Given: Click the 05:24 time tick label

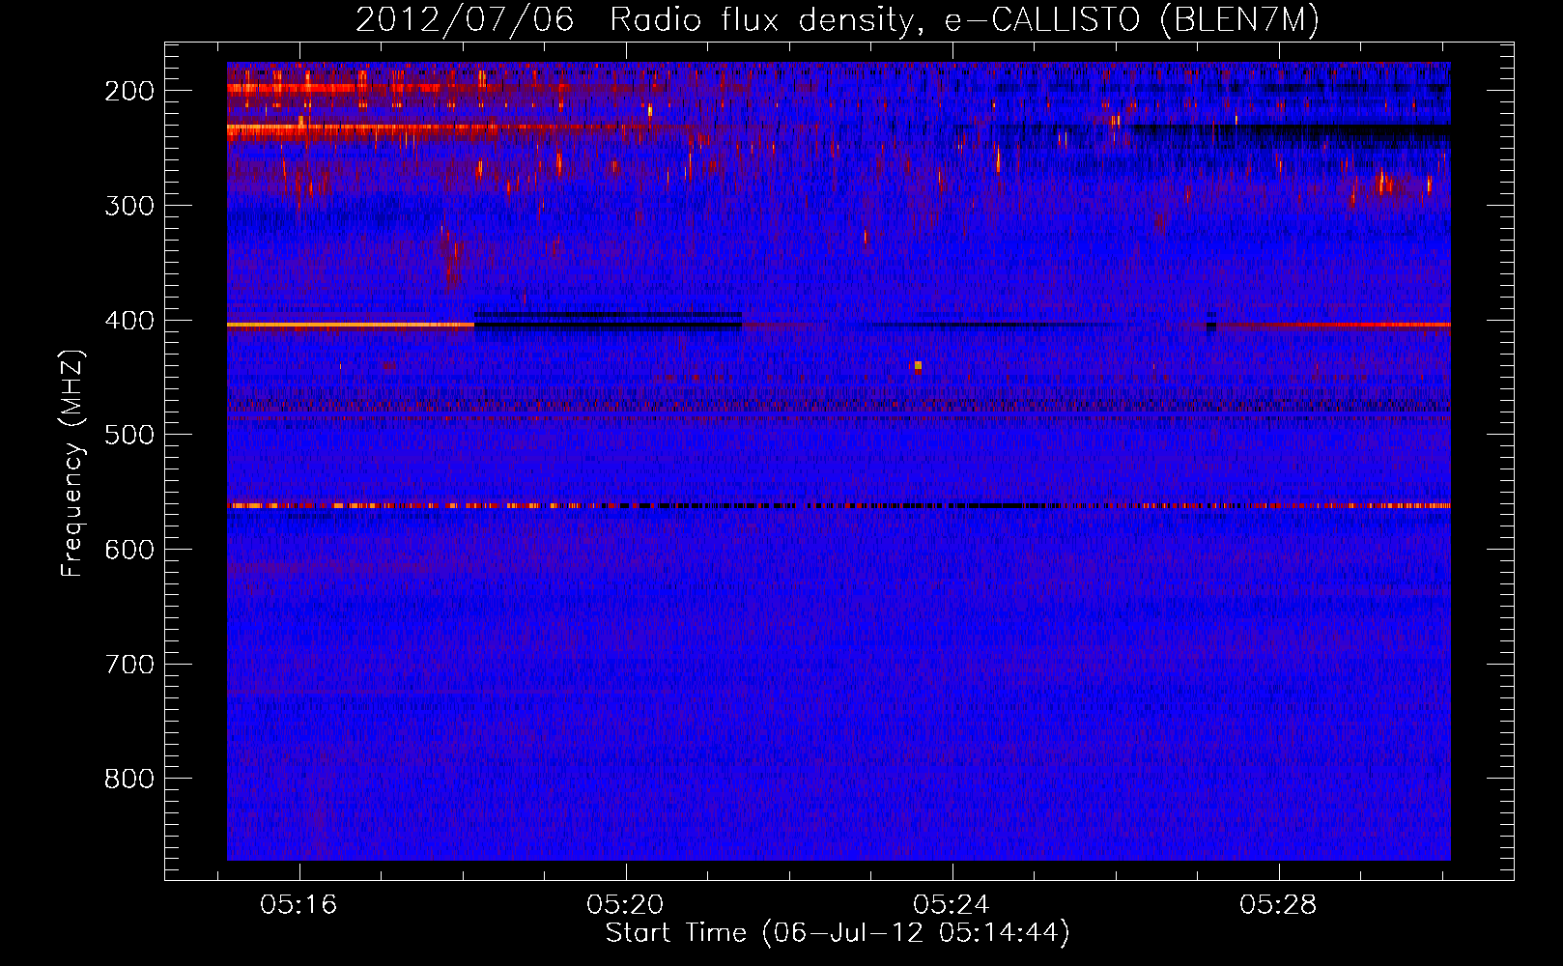Looking at the screenshot, I should coord(952,905).
